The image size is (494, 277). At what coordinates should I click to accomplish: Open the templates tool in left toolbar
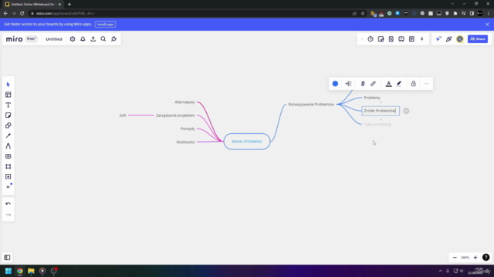tap(8, 95)
